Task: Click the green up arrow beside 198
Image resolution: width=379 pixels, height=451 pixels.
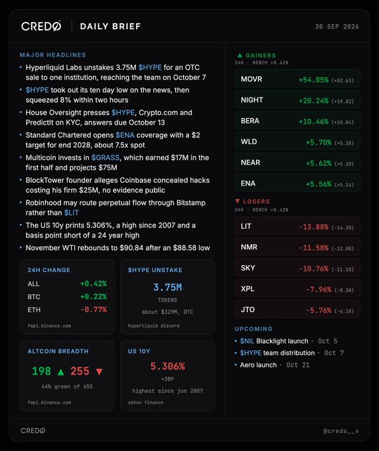Action: coord(60,372)
